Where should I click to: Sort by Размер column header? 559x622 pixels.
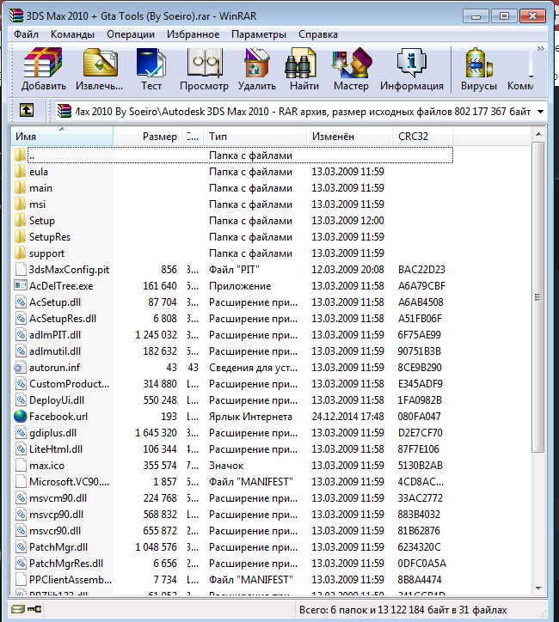coord(148,137)
